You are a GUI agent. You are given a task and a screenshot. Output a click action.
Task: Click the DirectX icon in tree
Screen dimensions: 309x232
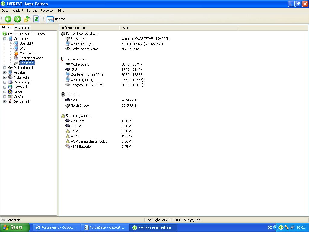point(10,92)
